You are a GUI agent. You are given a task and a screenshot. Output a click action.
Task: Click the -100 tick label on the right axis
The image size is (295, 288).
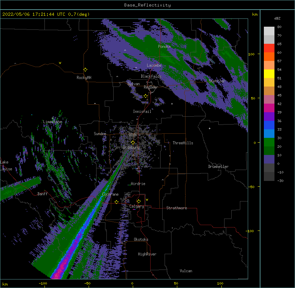[x=250, y=231]
